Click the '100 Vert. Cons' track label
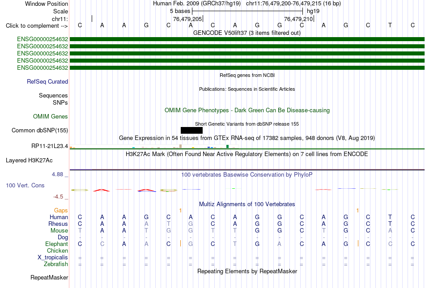The width and height of the screenshot is (425, 288). (25, 185)
